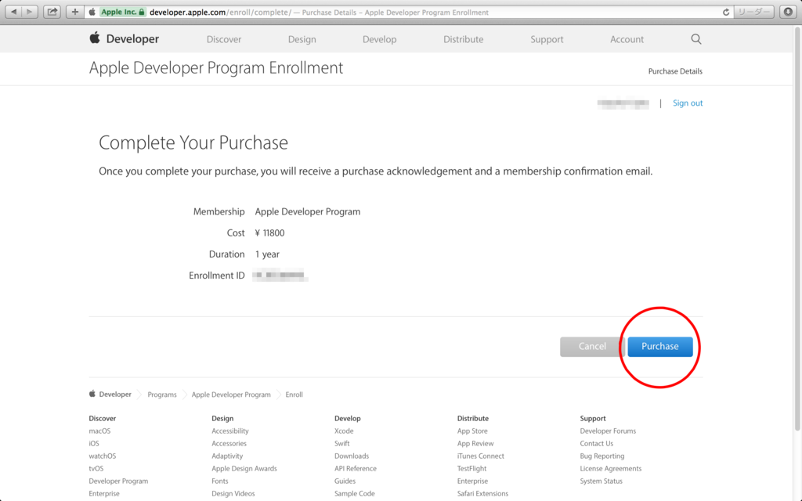Open the Discover nav menu
802x501 pixels.
pos(224,39)
